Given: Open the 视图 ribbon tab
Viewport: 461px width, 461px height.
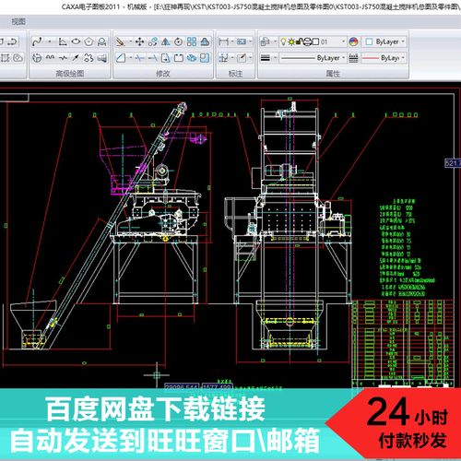Looking at the screenshot, I should 18,21.
